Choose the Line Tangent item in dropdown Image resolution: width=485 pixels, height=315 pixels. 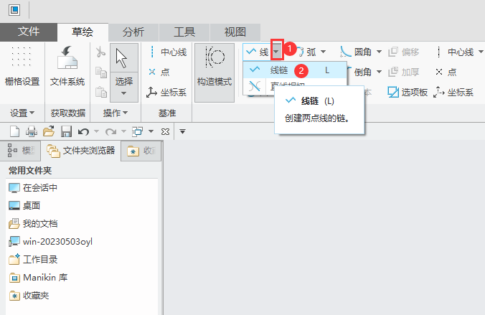(259, 86)
